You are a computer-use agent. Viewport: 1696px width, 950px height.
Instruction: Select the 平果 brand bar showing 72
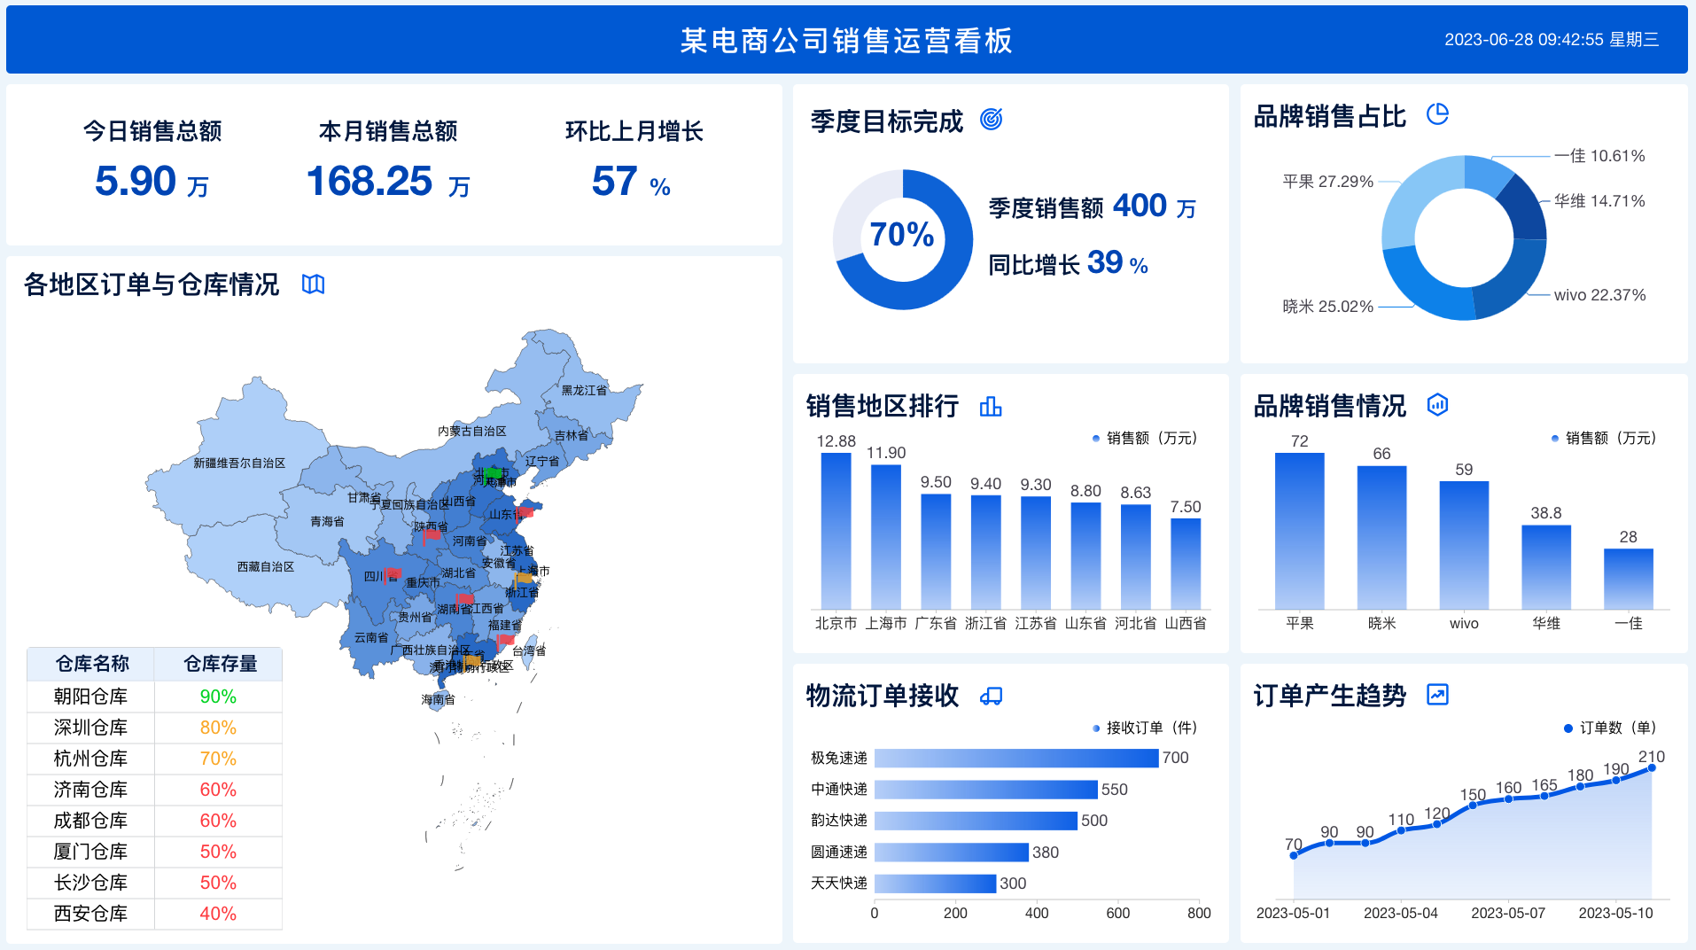point(1300,531)
